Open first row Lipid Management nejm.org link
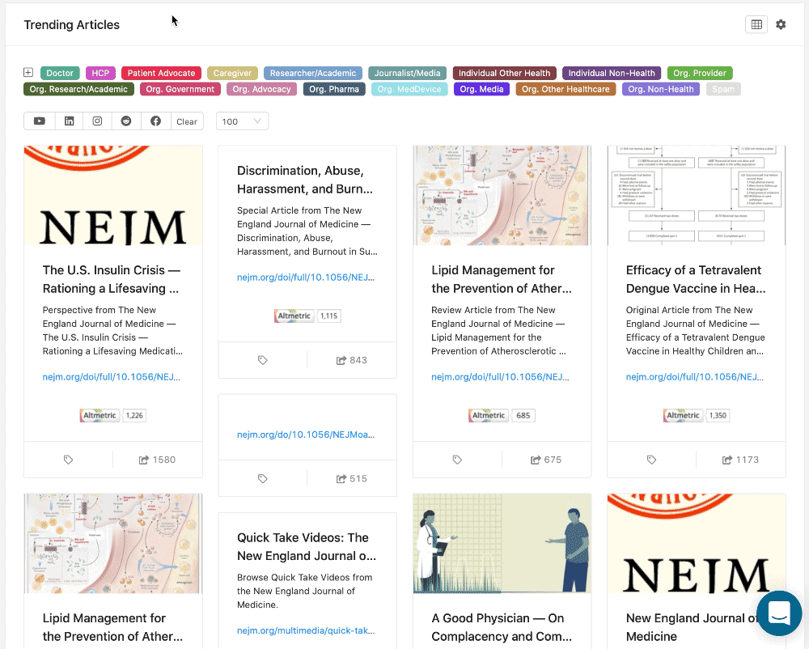Image resolution: width=809 pixels, height=649 pixels. (501, 376)
